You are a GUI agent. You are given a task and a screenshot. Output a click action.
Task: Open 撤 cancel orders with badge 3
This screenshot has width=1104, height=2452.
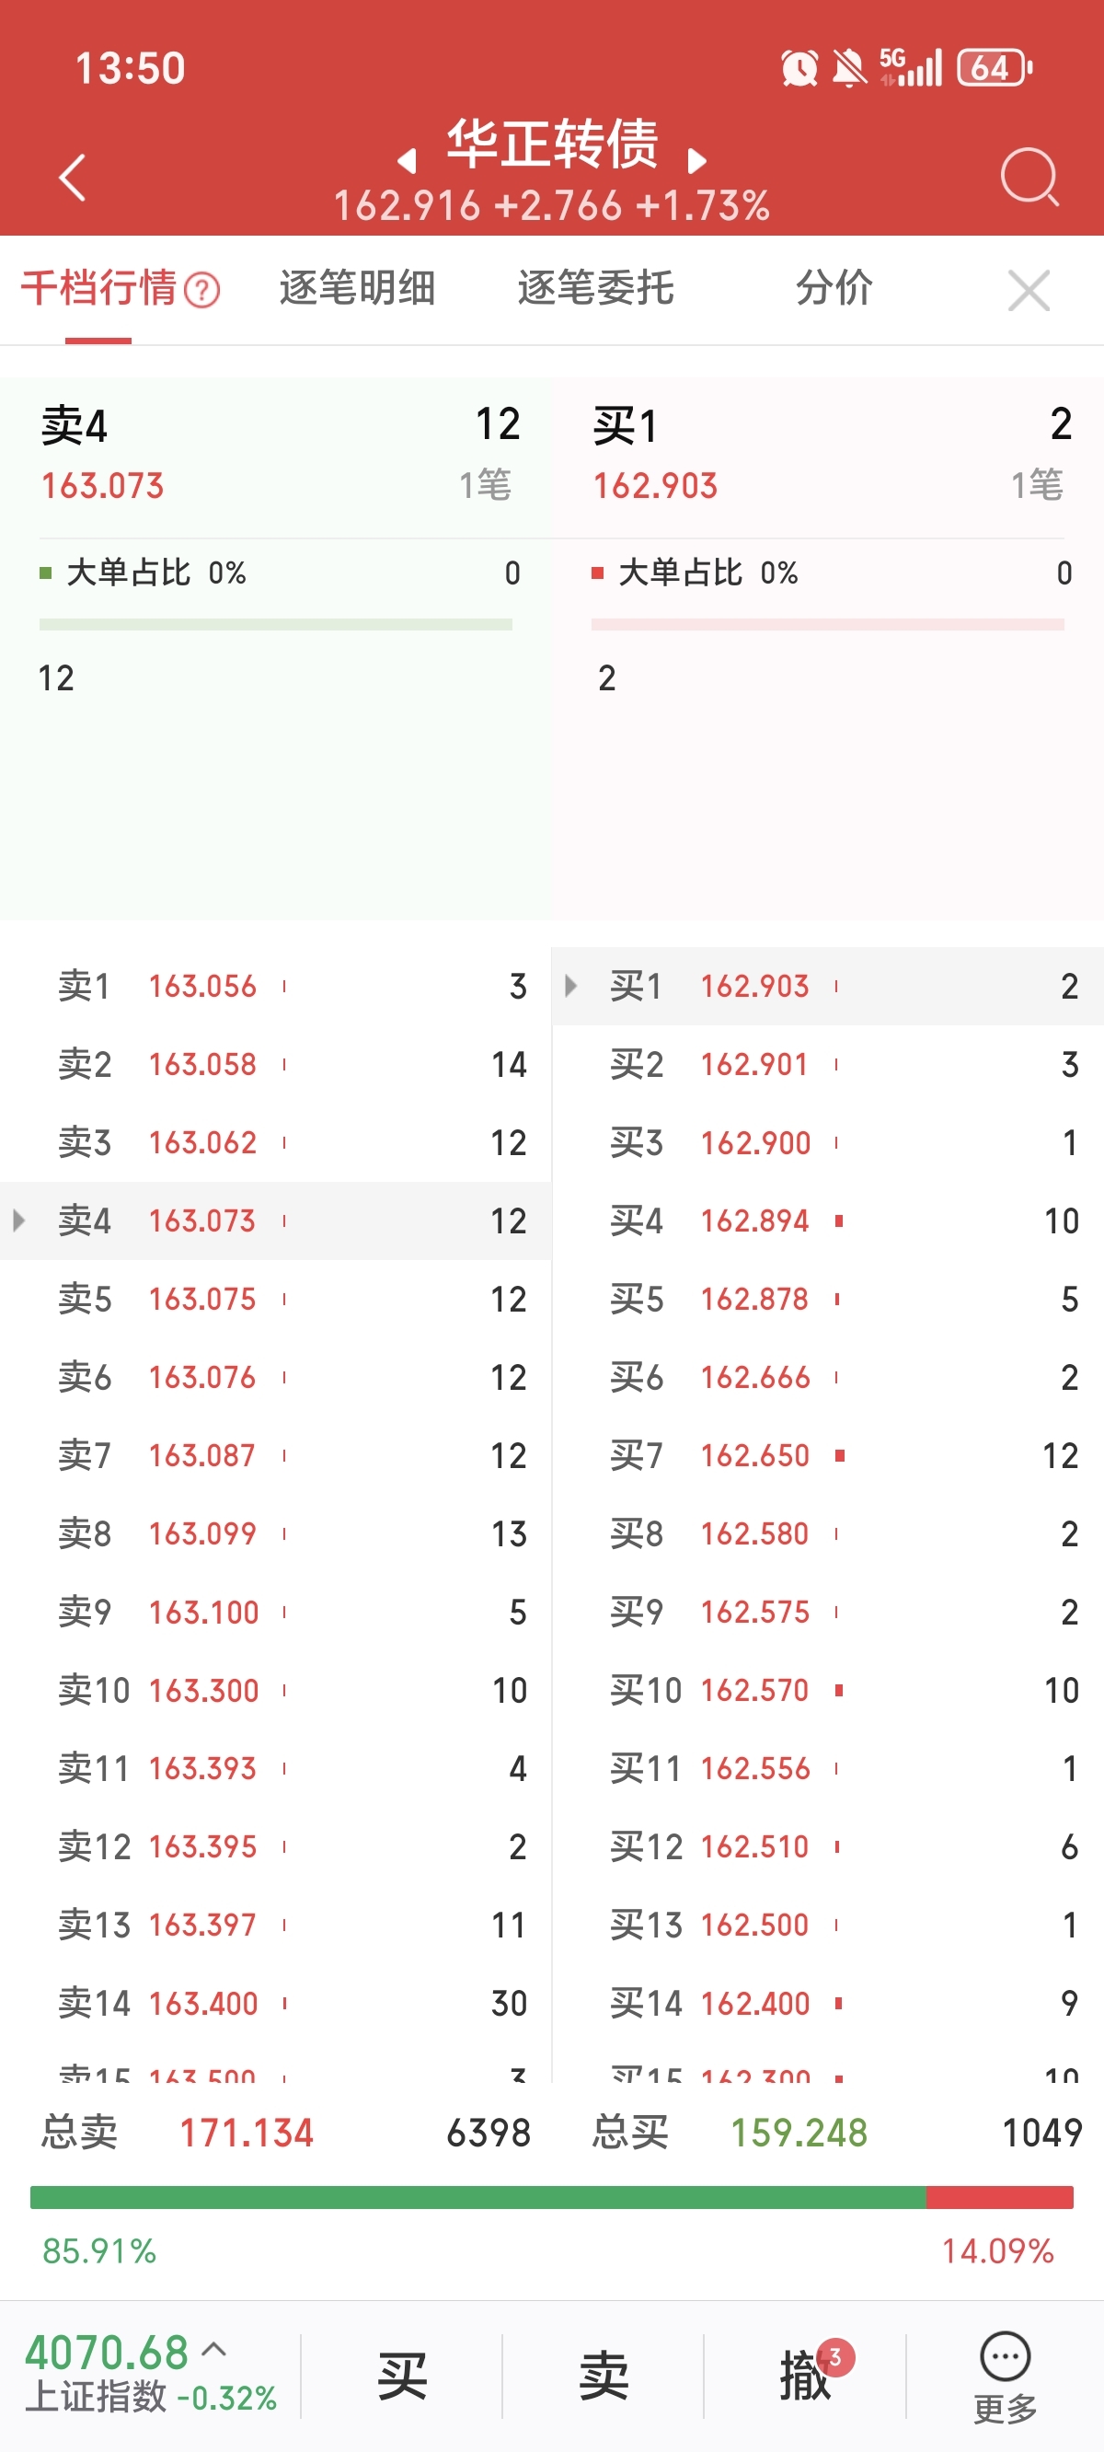806,2376
